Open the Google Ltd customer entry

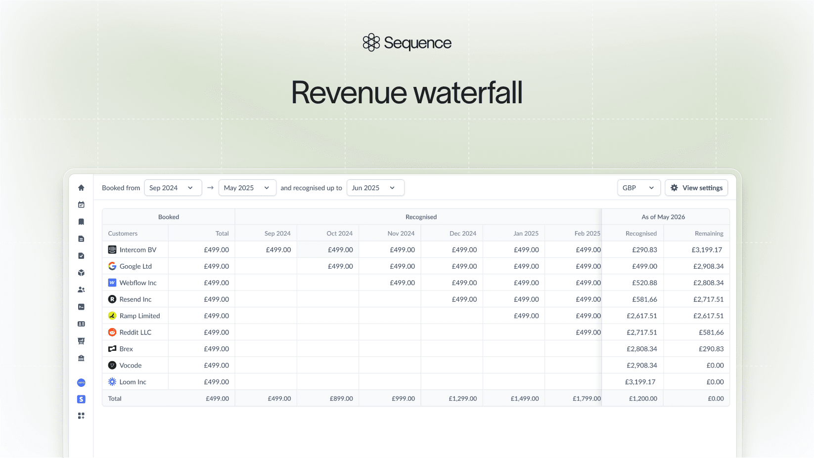(136, 266)
